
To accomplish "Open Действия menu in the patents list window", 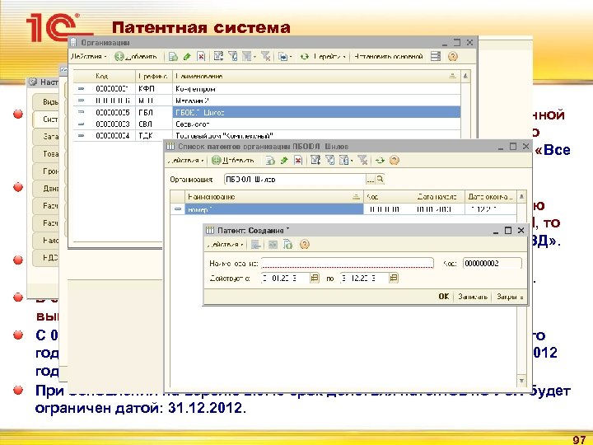I will point(185,161).
